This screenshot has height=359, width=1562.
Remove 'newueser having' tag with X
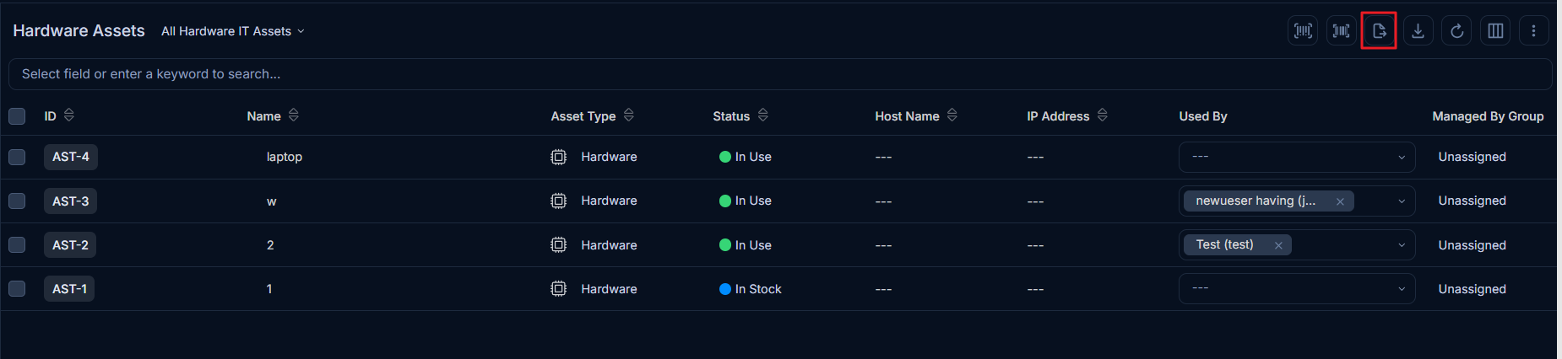[x=1340, y=201]
